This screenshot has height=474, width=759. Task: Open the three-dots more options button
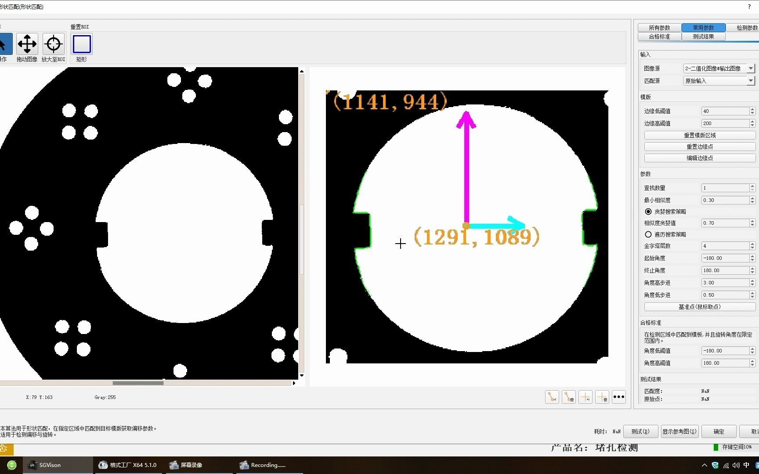click(619, 397)
